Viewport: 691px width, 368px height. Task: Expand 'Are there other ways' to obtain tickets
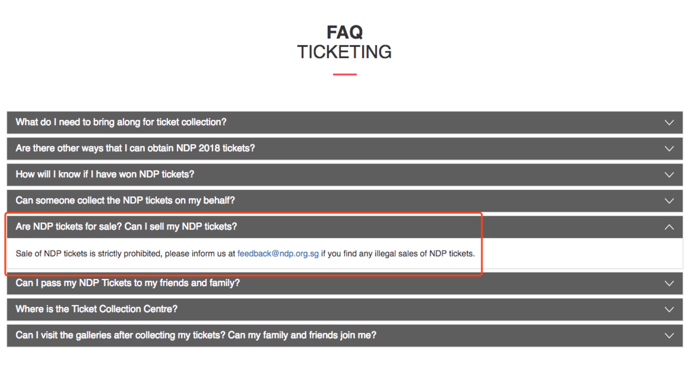[x=135, y=148]
